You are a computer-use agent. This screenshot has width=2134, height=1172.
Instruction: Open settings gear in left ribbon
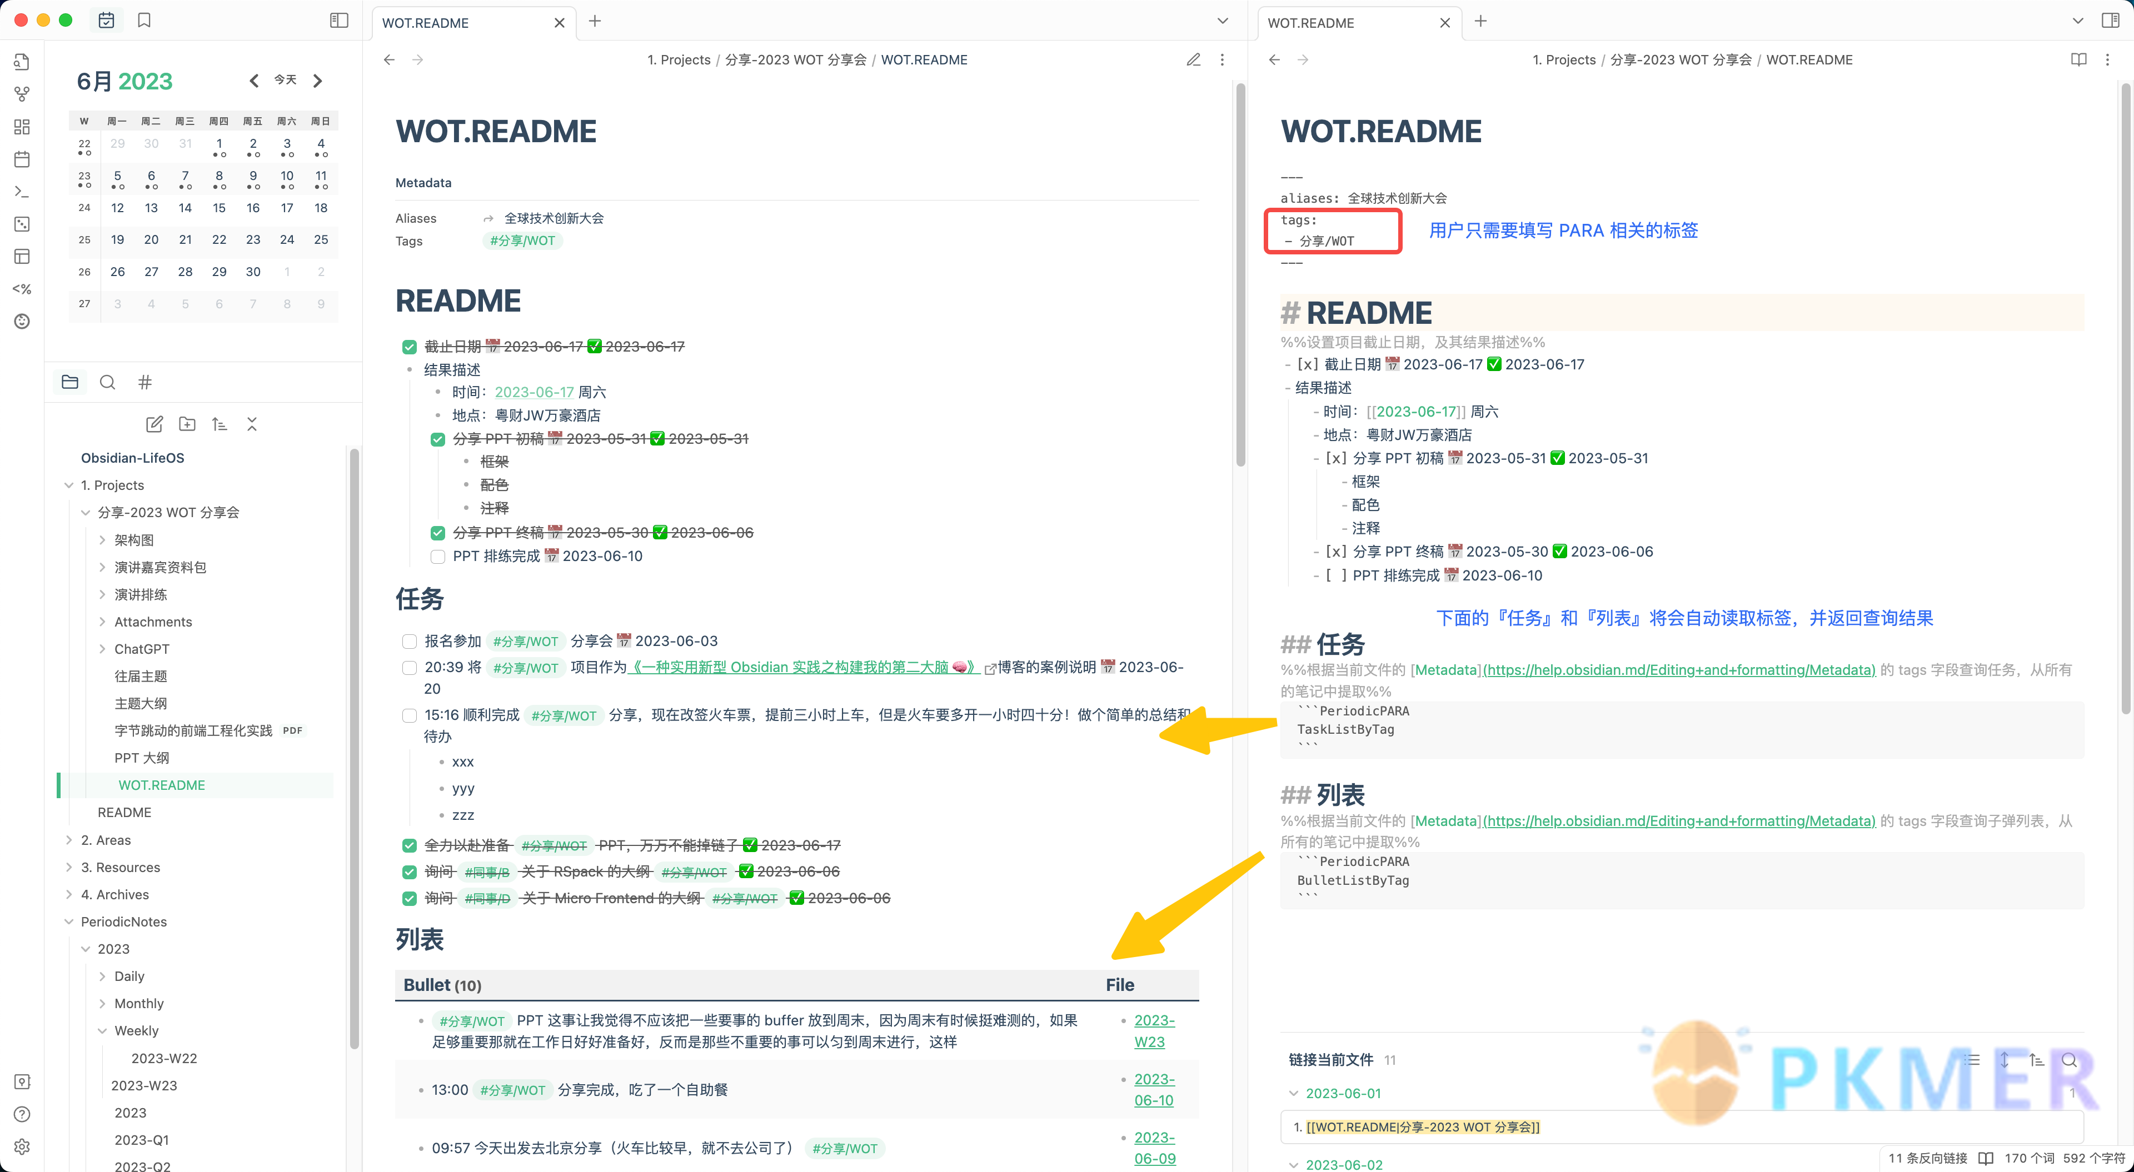[x=22, y=1146]
